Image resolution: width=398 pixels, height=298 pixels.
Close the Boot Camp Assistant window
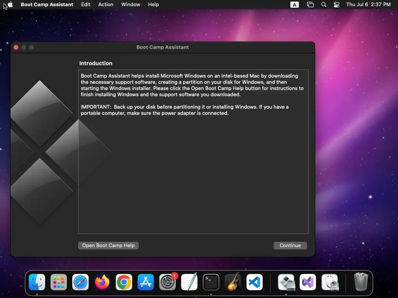(x=16, y=47)
